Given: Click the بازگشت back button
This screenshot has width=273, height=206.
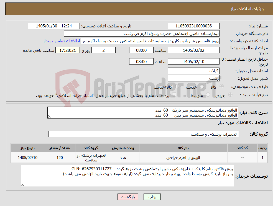Looking at the screenshot, I should 128,197.
